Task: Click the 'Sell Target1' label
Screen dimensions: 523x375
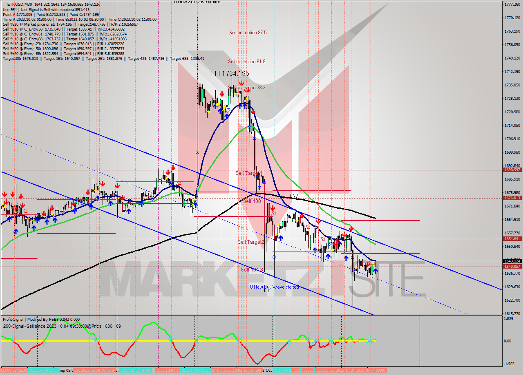Action: pos(248,173)
